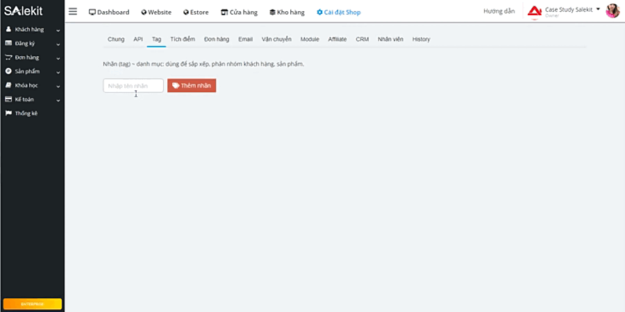Expand the Kế toán sidebar chevron

(x=58, y=101)
